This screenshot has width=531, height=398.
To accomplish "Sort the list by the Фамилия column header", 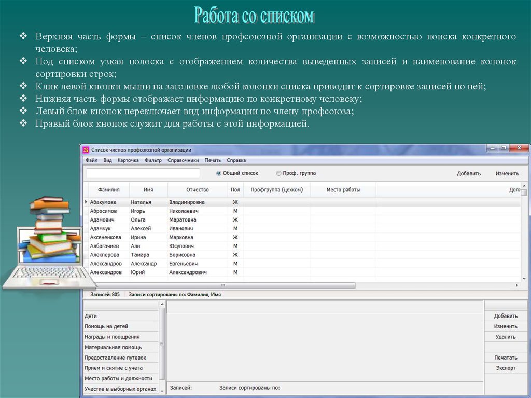I will click(x=108, y=190).
